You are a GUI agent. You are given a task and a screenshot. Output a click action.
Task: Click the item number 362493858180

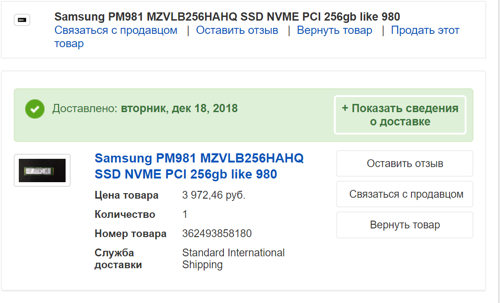[217, 233]
